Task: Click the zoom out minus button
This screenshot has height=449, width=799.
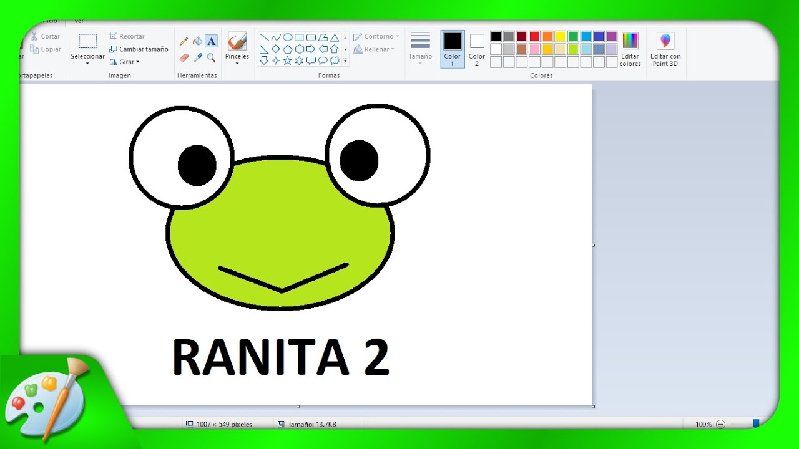Action: pos(720,424)
